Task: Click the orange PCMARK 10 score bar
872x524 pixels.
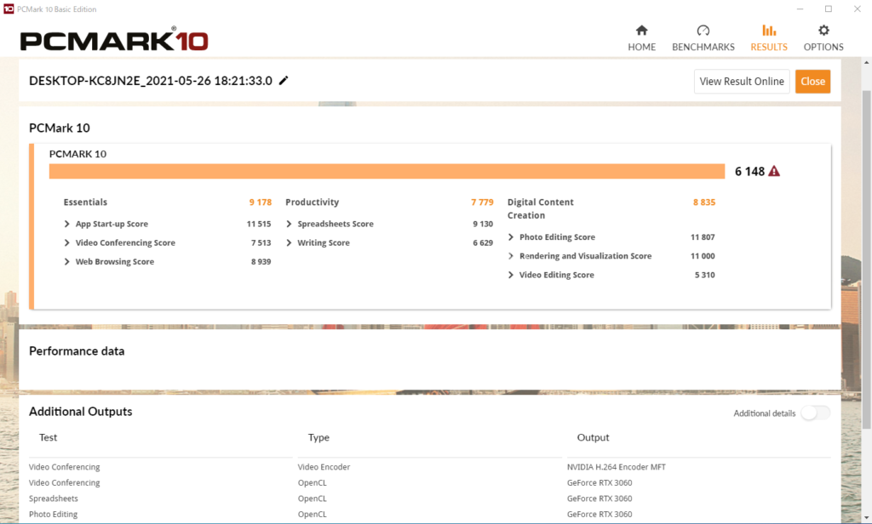Action: pyautogui.click(x=387, y=171)
